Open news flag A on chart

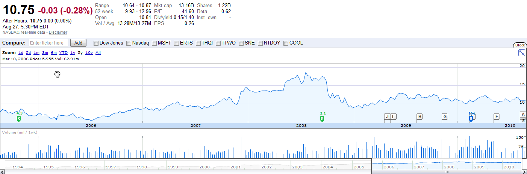tap(522, 115)
